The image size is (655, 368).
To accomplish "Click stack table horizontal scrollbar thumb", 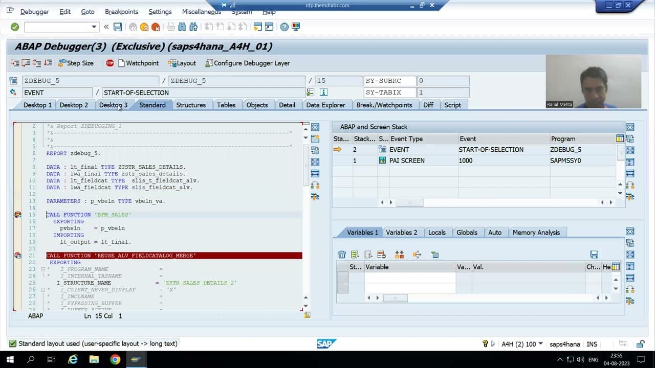I will (409, 202).
